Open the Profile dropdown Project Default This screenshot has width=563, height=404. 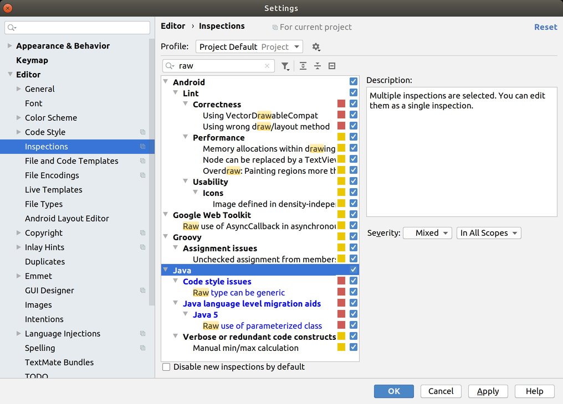[249, 47]
